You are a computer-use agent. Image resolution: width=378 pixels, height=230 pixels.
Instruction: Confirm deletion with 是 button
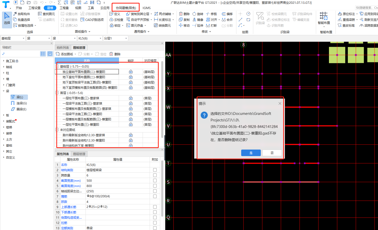pos(251,153)
